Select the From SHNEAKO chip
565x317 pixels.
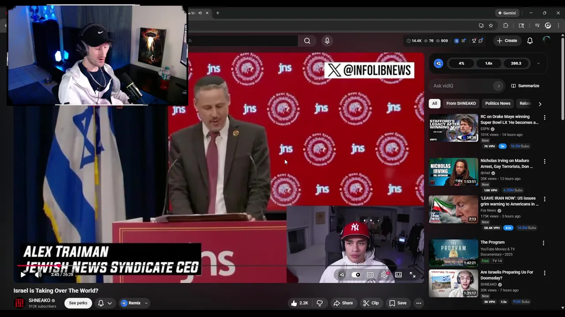461,103
